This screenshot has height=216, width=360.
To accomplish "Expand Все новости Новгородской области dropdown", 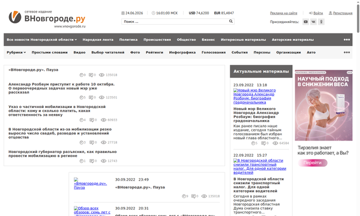I will point(42,40).
